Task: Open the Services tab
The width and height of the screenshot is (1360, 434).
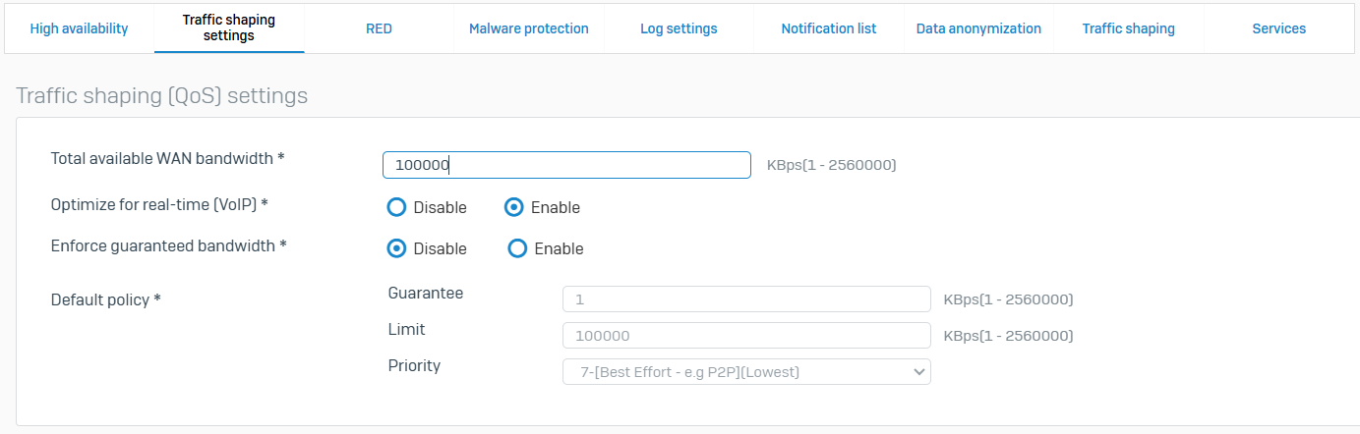Action: 1278,28
